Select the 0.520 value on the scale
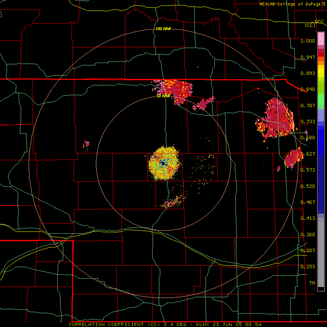Viewport: 327px width, 327px height. coord(308,186)
